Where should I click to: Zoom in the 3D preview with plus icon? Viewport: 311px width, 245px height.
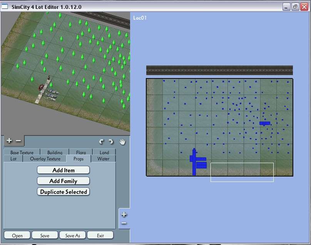[x=9, y=141]
